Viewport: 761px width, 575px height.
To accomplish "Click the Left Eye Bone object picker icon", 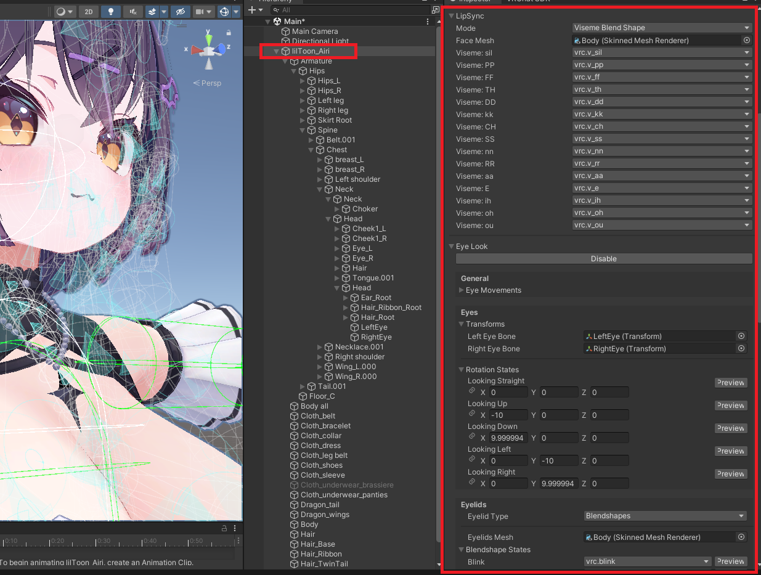I will tap(741, 336).
